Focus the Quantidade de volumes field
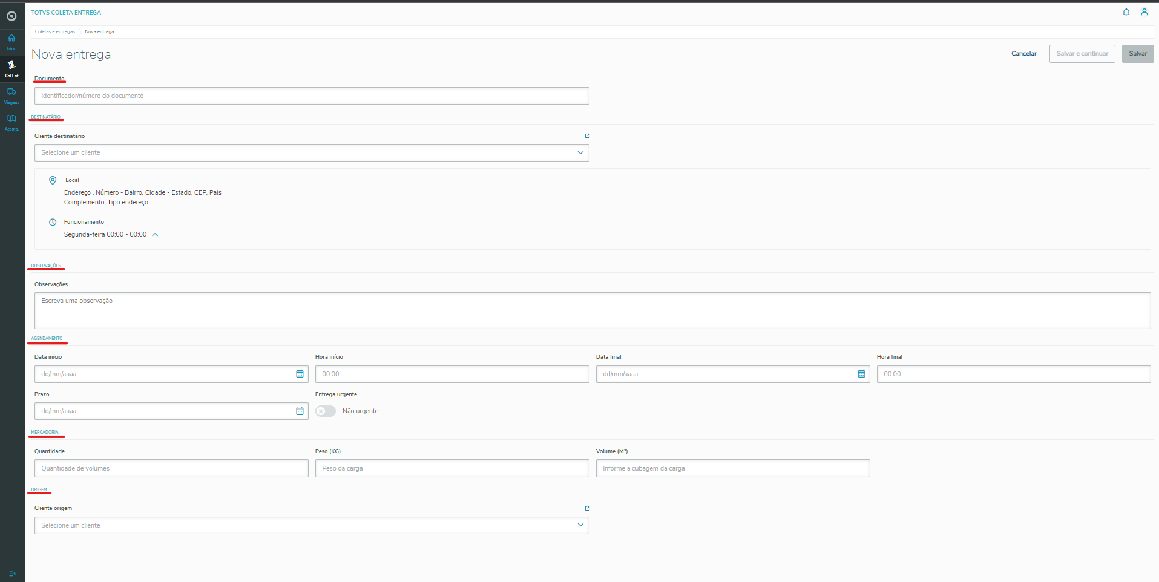The image size is (1159, 582). point(171,468)
